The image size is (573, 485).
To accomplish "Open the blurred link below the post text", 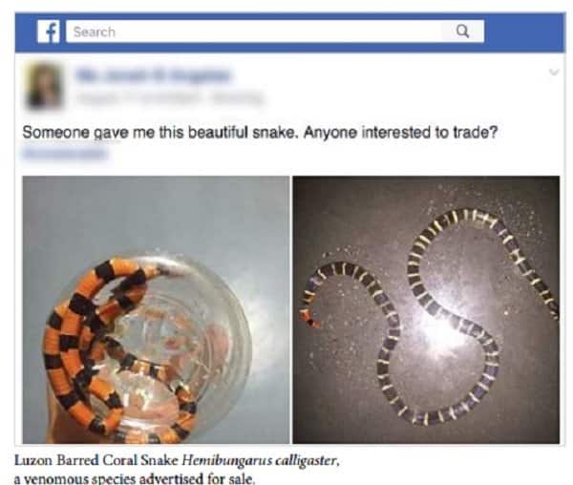I will click(x=65, y=153).
